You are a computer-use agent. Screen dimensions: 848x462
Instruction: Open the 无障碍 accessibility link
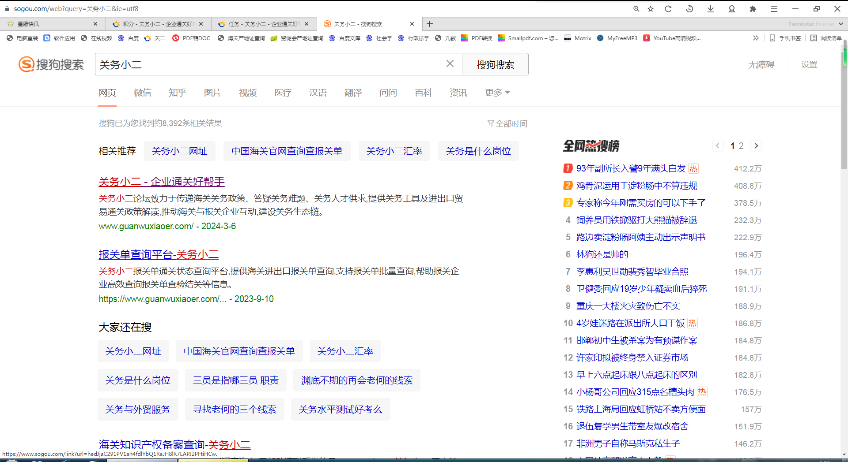tap(761, 64)
